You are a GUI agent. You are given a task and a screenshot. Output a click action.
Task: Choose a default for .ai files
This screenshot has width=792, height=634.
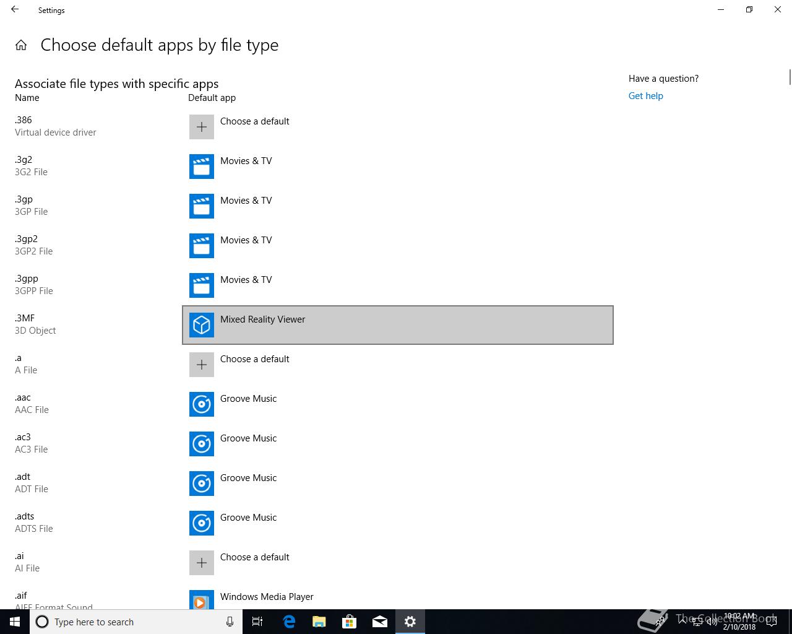398,563
